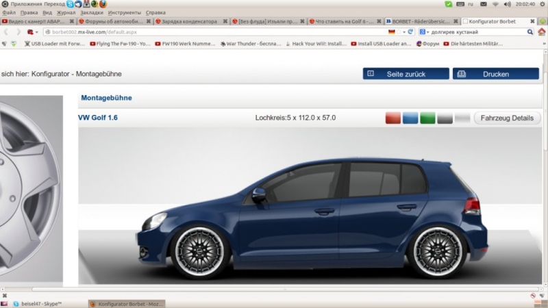Switch to the Форумы об автомоби tab

[114, 21]
